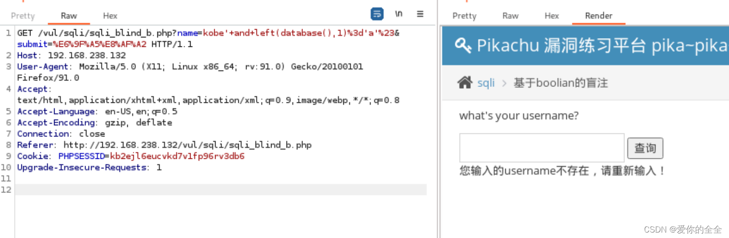Click the Pikachu key logo icon
The width and height of the screenshot is (729, 238).
(x=463, y=45)
